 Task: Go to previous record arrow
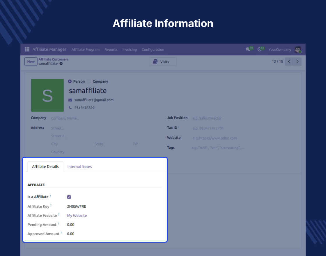click(x=289, y=61)
